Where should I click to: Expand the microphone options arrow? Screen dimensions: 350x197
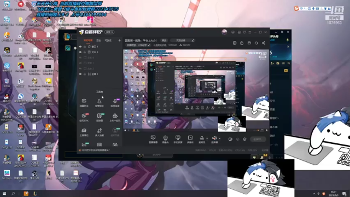(207, 138)
